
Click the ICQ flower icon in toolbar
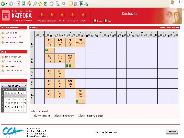tap(81, 4)
